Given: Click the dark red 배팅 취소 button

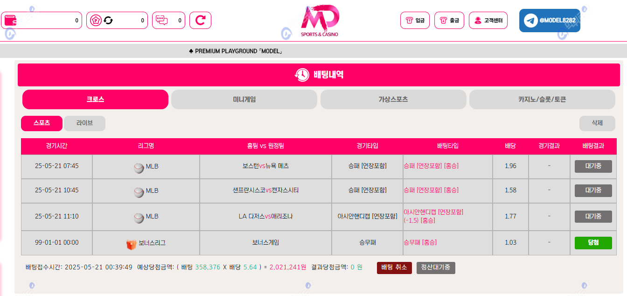Looking at the screenshot, I should point(394,268).
